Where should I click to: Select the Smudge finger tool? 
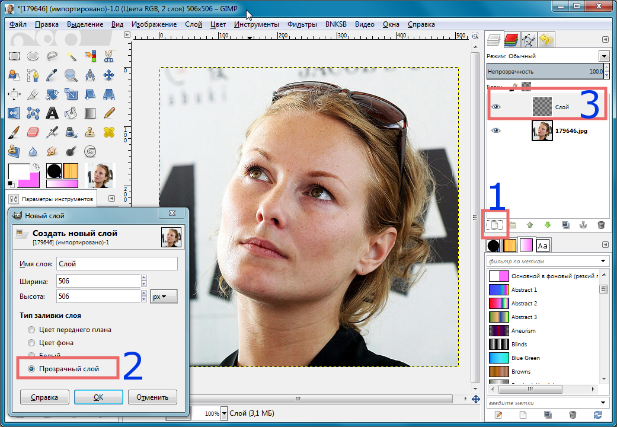(52, 151)
